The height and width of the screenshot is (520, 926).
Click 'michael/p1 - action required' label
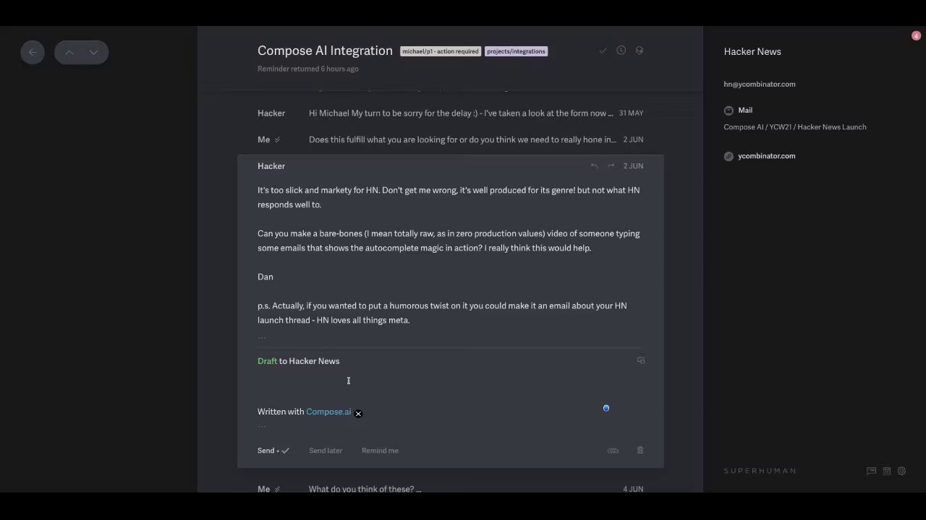click(x=441, y=51)
